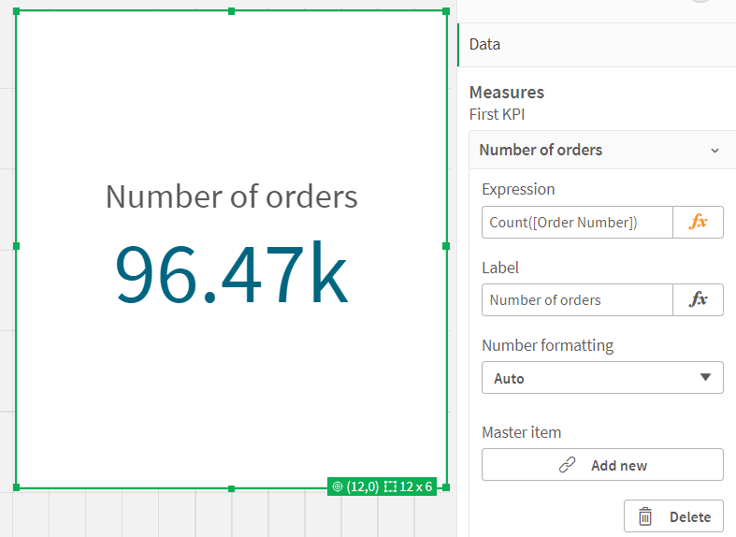Delete the Number of orders measure
Screen dimensions: 736x537
pos(673,516)
